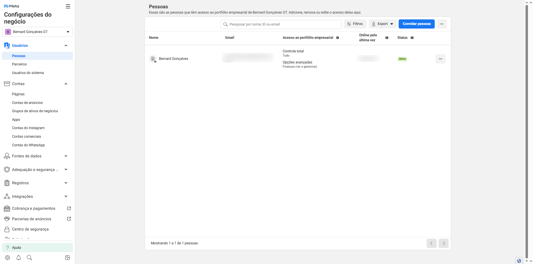Click external link icon for Cobrança e pagamentos
The image size is (533, 264).
coord(69,208)
